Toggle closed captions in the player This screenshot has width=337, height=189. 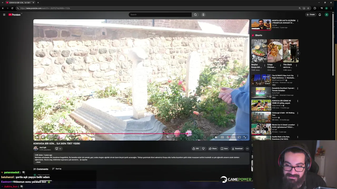222,137
